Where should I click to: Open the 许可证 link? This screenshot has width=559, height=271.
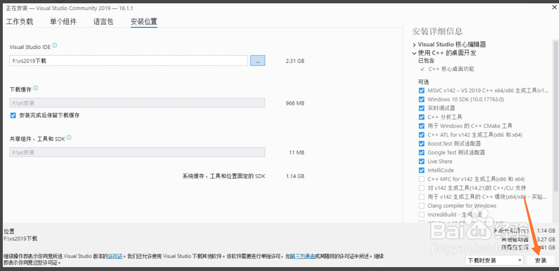coord(115,256)
